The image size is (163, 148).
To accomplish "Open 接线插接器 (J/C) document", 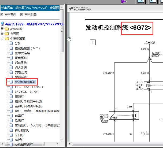I will point(27,48).
